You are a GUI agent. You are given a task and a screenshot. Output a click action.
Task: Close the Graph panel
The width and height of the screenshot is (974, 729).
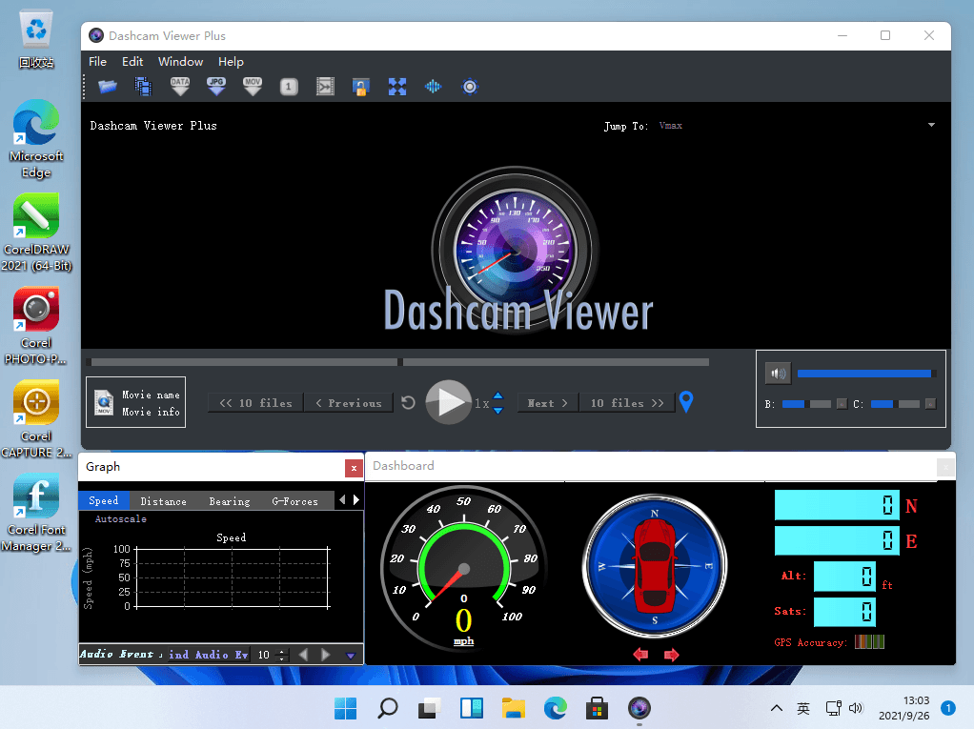coord(354,468)
